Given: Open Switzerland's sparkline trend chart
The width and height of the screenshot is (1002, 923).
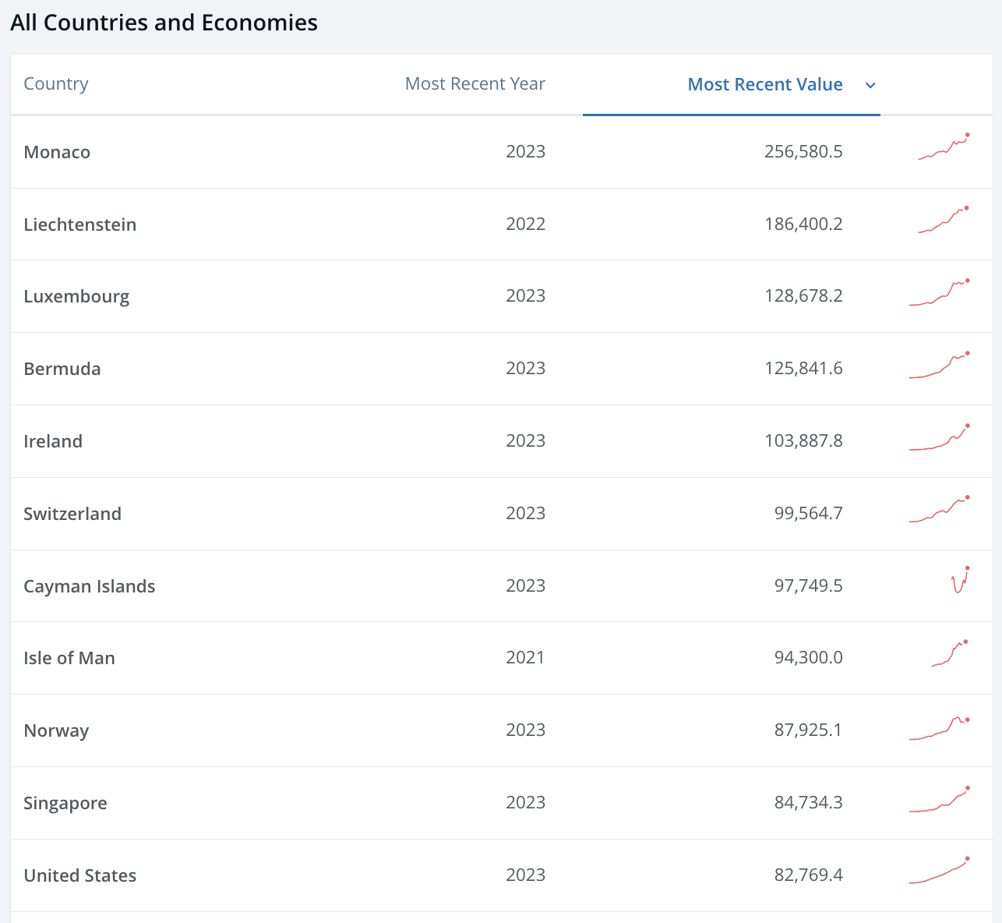Looking at the screenshot, I should pos(940,508).
